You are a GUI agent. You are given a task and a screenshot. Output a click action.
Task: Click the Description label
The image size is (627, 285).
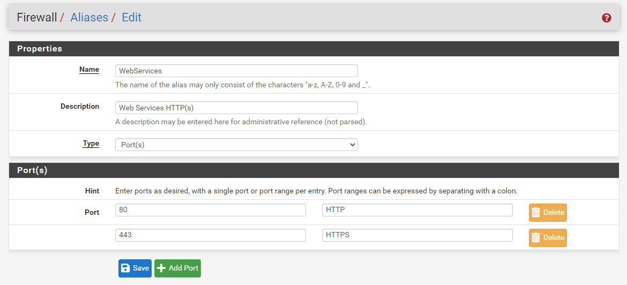80,106
